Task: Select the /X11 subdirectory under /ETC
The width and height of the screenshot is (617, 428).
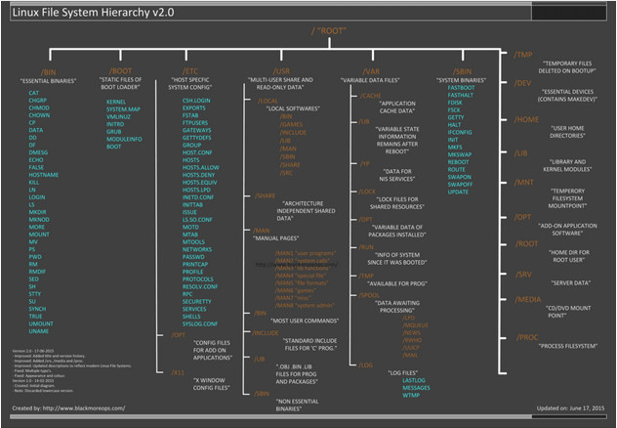Action: pos(178,372)
